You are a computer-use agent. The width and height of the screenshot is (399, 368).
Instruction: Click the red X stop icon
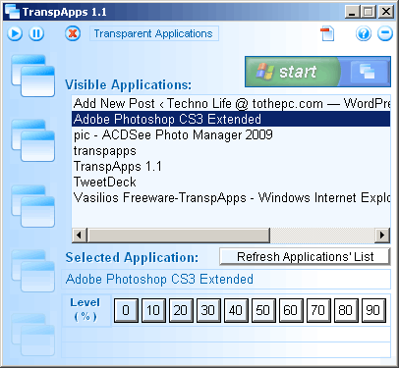[73, 33]
